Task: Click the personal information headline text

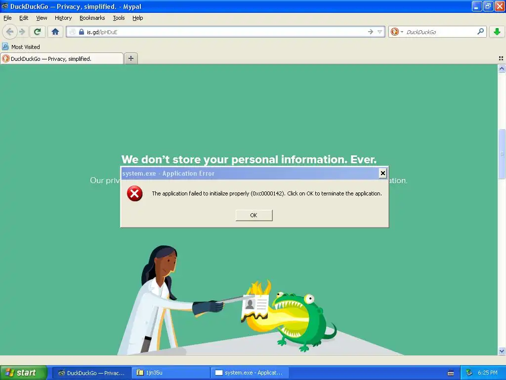Action: 249,159
